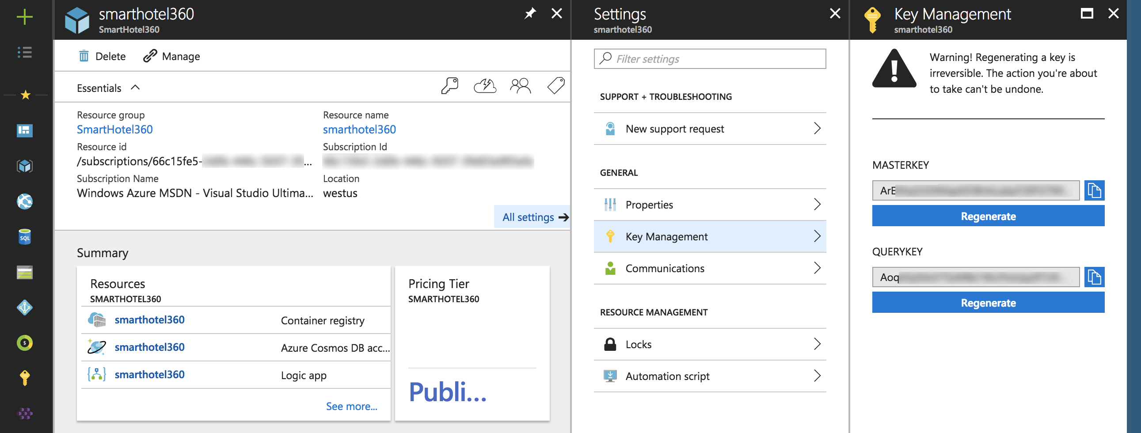The width and height of the screenshot is (1141, 433).
Task: Click the Communications person icon
Action: pos(610,268)
